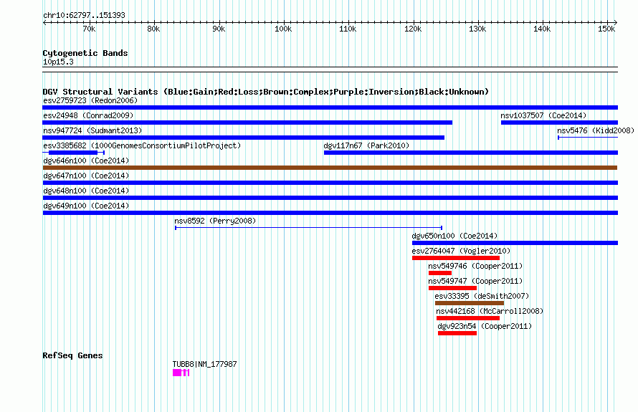638x412 pixels.
Task: Select the 120k ruler position label
Action: tap(413, 29)
